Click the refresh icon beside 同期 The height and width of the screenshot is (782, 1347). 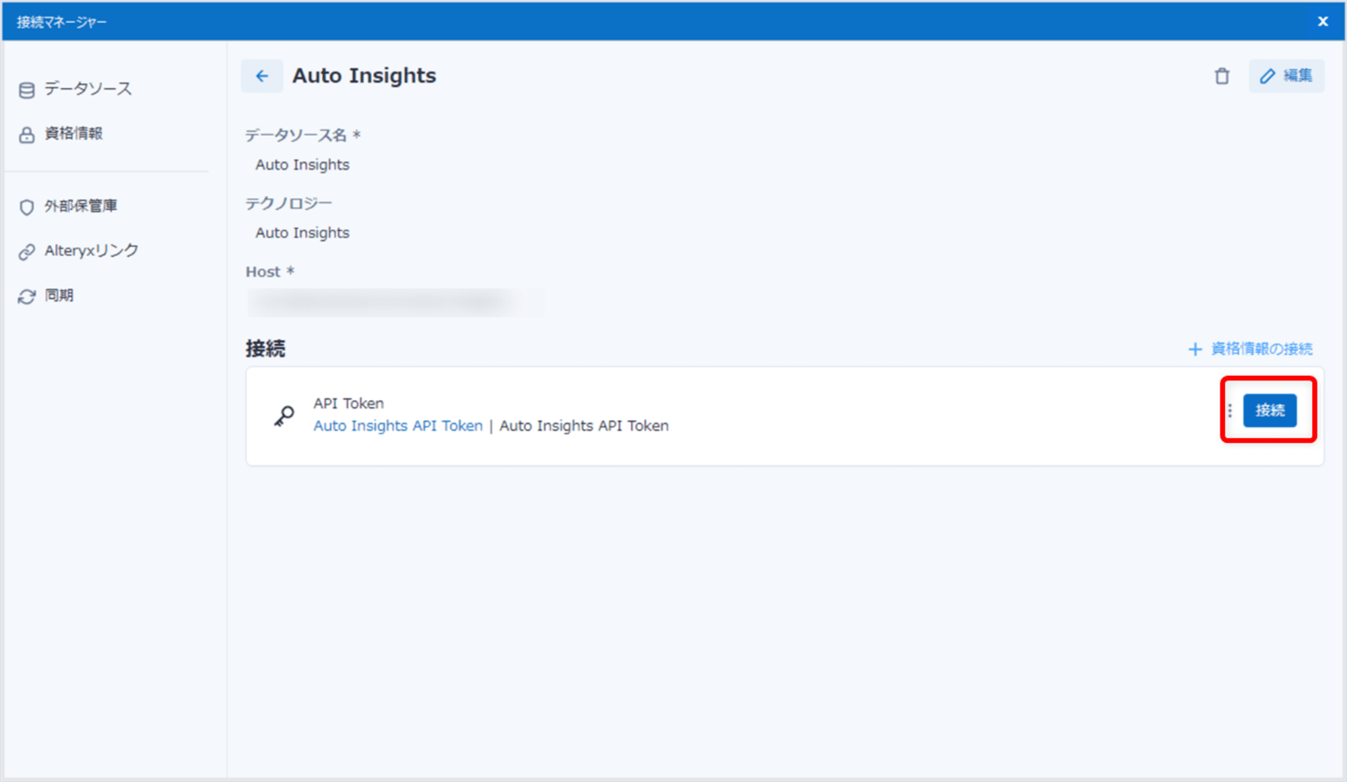click(26, 296)
